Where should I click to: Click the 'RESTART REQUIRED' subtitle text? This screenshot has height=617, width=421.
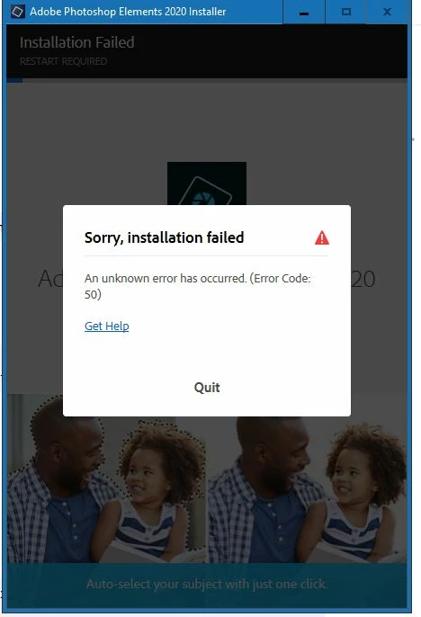click(x=63, y=61)
